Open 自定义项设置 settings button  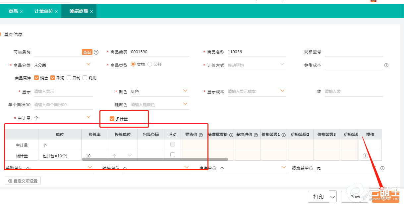pyautogui.click(x=23, y=181)
